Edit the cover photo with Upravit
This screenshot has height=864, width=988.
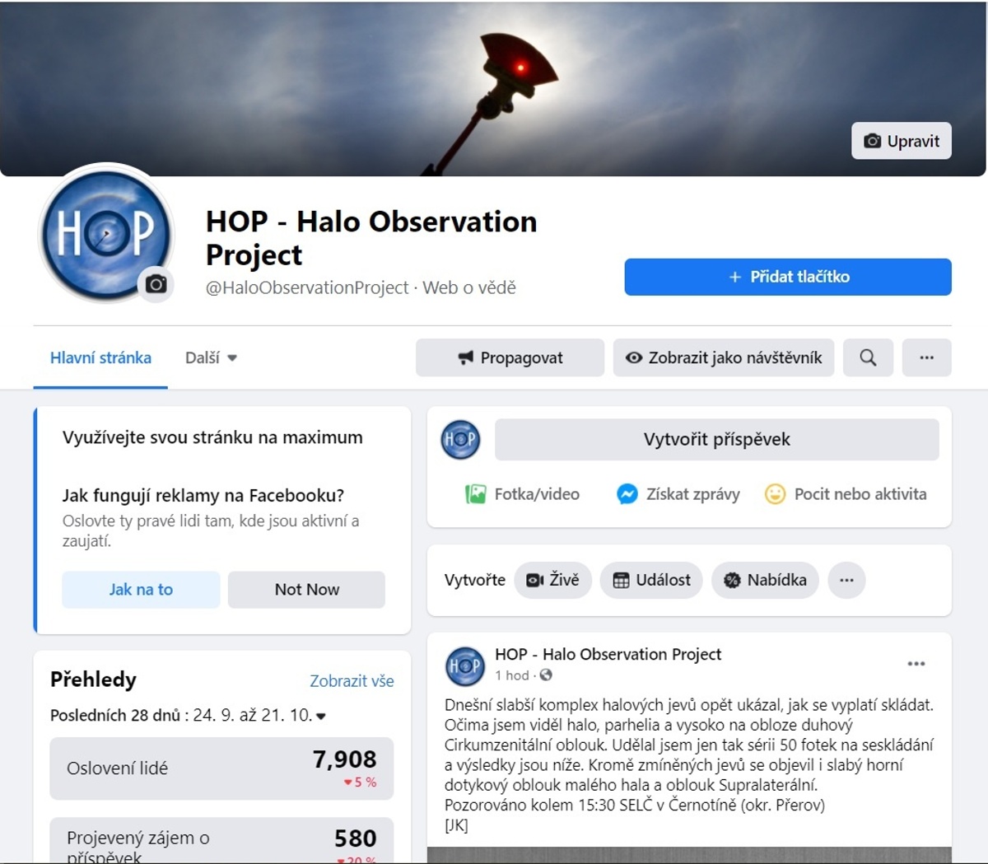(902, 141)
